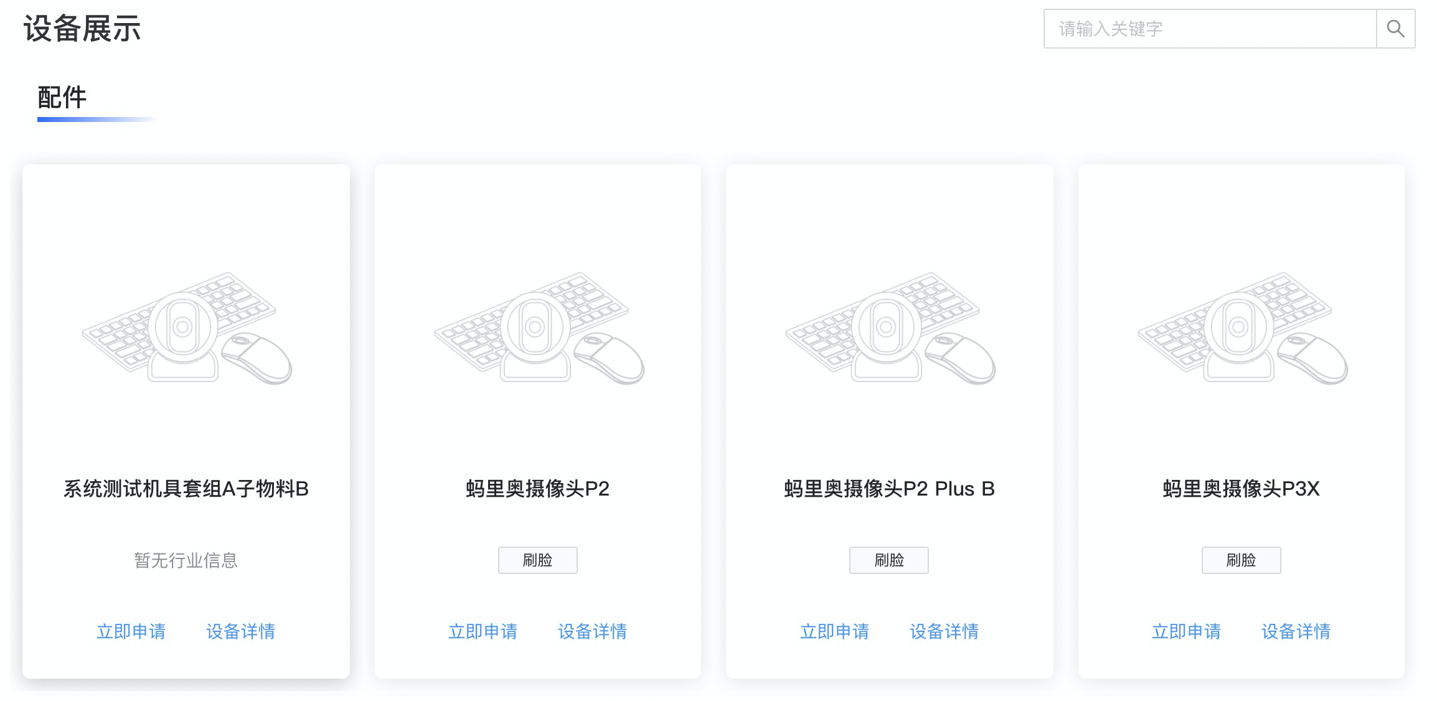This screenshot has height=701, width=1437.
Task: Open placeholder image of 蚂里奥摄像头P2 Plus B
Action: coord(890,328)
